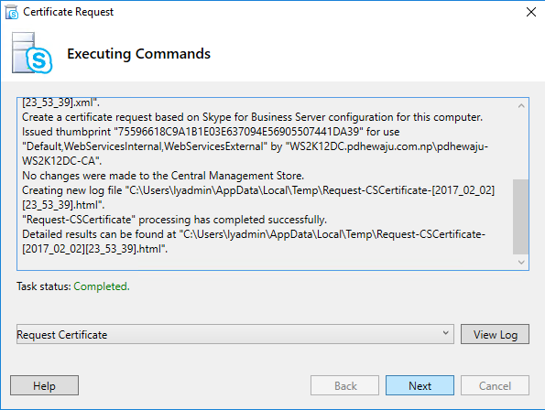Image resolution: width=545 pixels, height=410 pixels.
Task: Click the "processing has completed successfully" log line
Action: [x=174, y=220]
